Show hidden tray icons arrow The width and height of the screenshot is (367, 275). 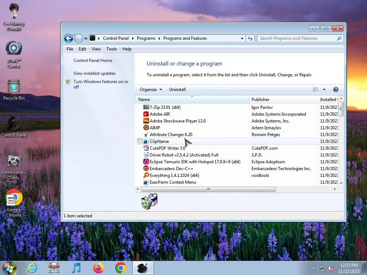[313, 269]
